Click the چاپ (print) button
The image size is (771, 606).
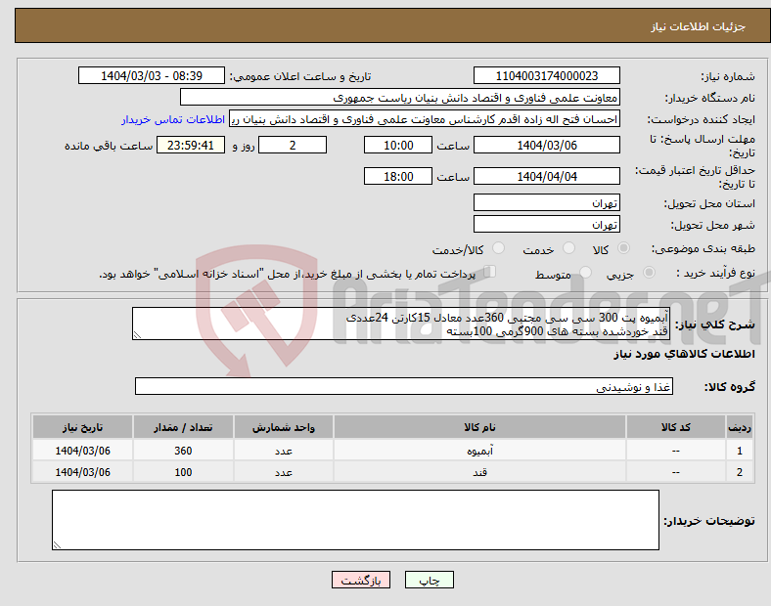pos(429,580)
